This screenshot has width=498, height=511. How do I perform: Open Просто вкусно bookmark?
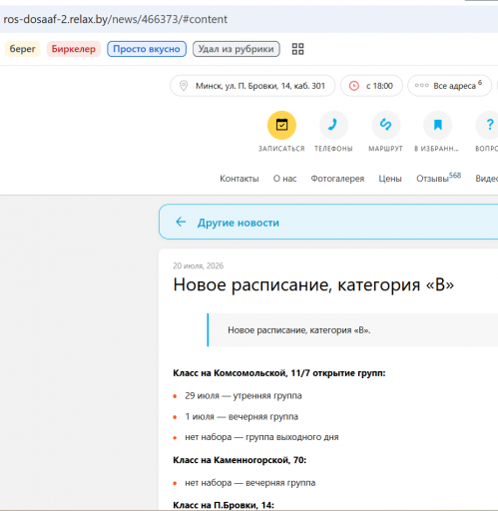pos(147,49)
